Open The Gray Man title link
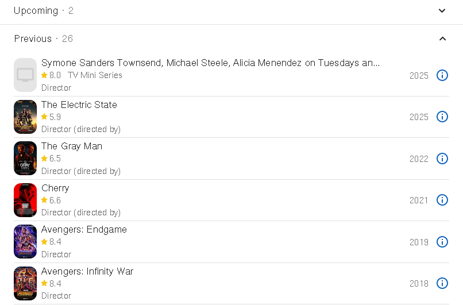This screenshot has width=463, height=305. click(72, 146)
